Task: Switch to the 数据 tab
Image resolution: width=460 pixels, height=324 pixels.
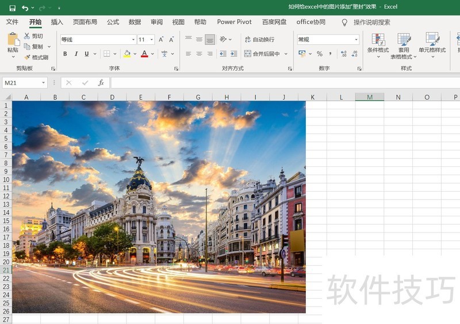Action: tap(135, 22)
